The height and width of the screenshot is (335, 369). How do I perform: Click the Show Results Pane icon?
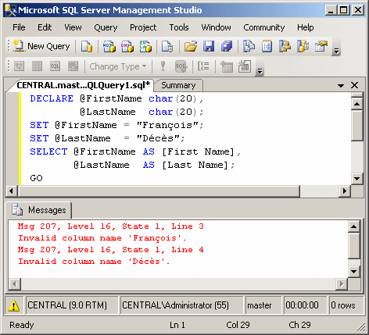pyautogui.click(x=73, y=66)
